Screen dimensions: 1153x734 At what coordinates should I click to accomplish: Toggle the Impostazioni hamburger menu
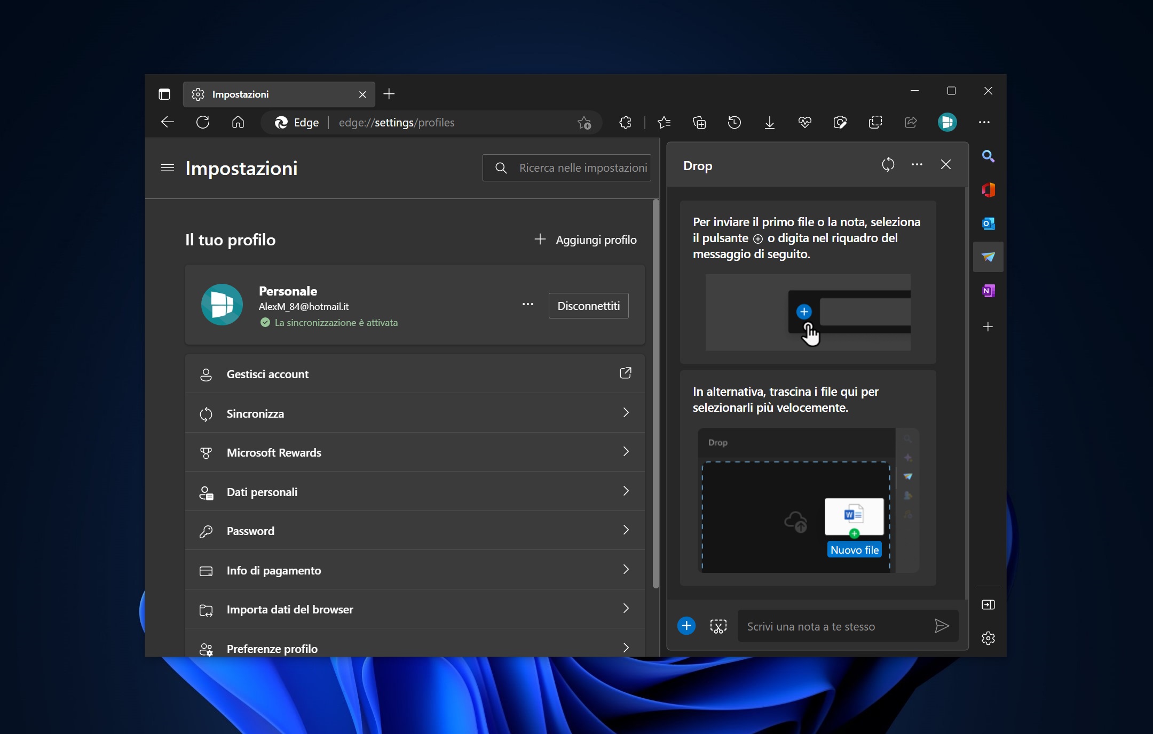point(168,168)
